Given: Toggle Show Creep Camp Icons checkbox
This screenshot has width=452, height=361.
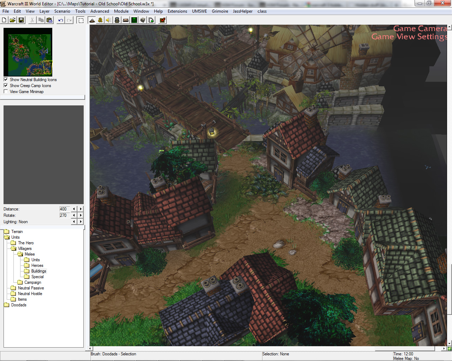Looking at the screenshot, I should (x=6, y=86).
